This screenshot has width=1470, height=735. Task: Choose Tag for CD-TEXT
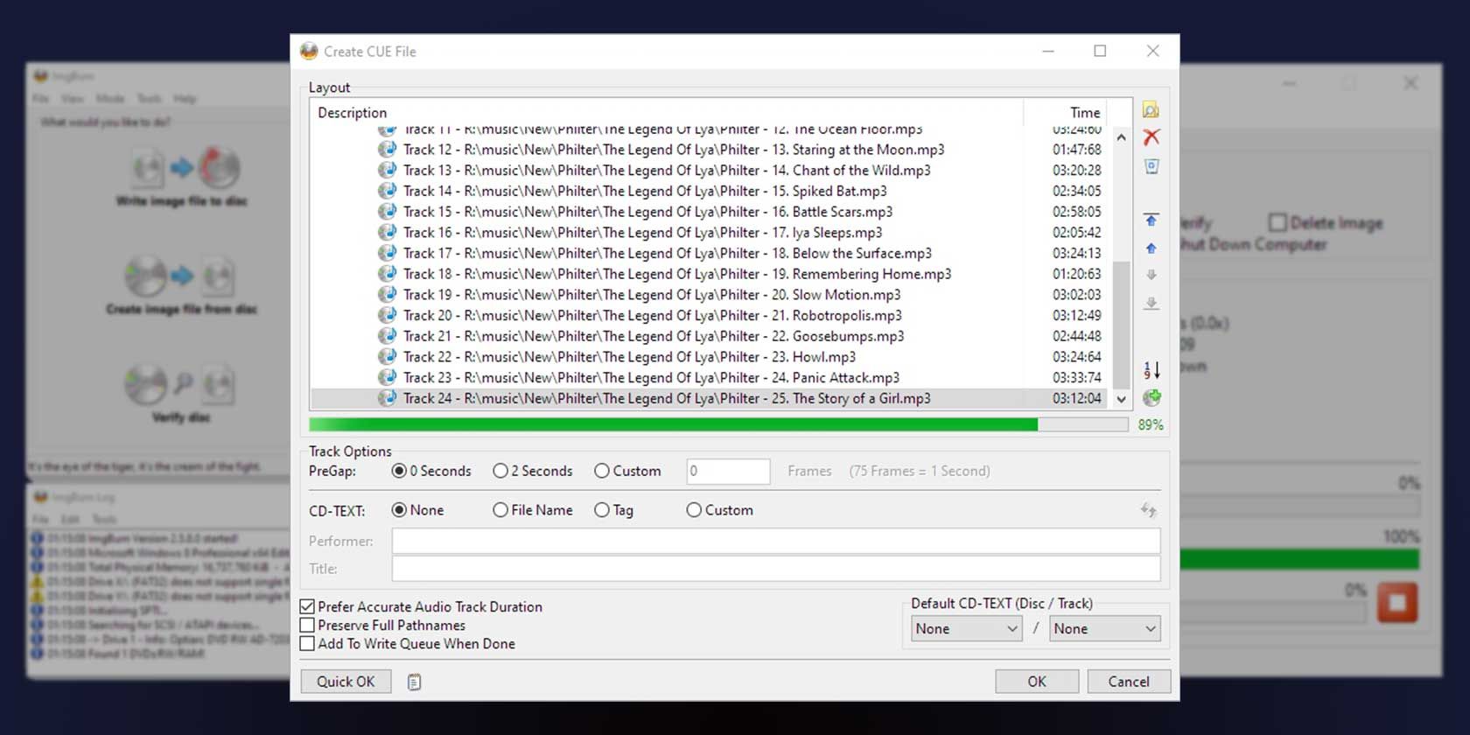(614, 510)
